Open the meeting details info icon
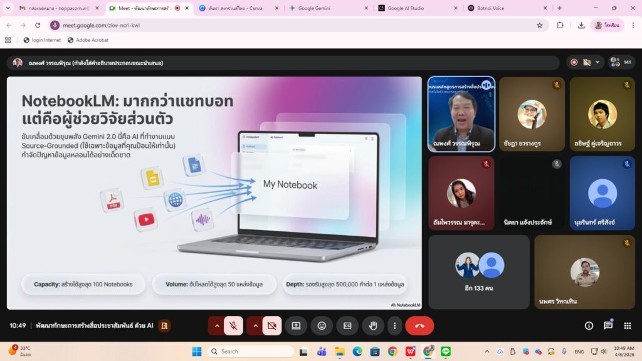 589,326
